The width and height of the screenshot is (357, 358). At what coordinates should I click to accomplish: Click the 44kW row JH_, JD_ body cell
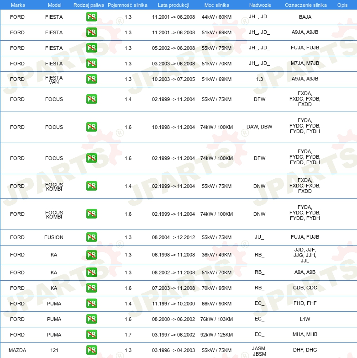[259, 16]
